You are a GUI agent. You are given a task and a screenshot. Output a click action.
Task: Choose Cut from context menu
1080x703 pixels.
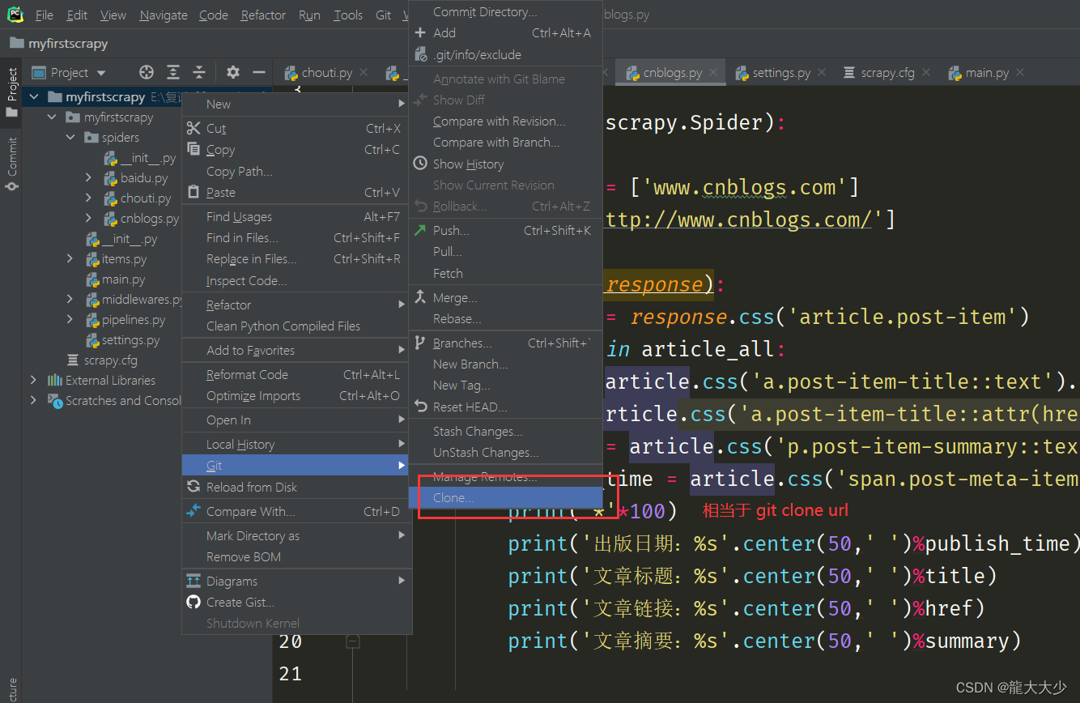tap(296, 128)
